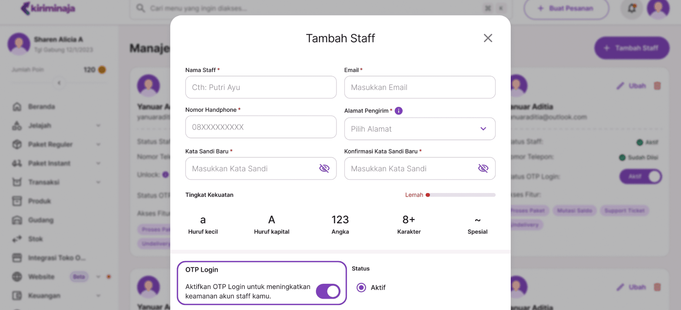
Task: Open the Produk menu item
Action: pos(40,201)
